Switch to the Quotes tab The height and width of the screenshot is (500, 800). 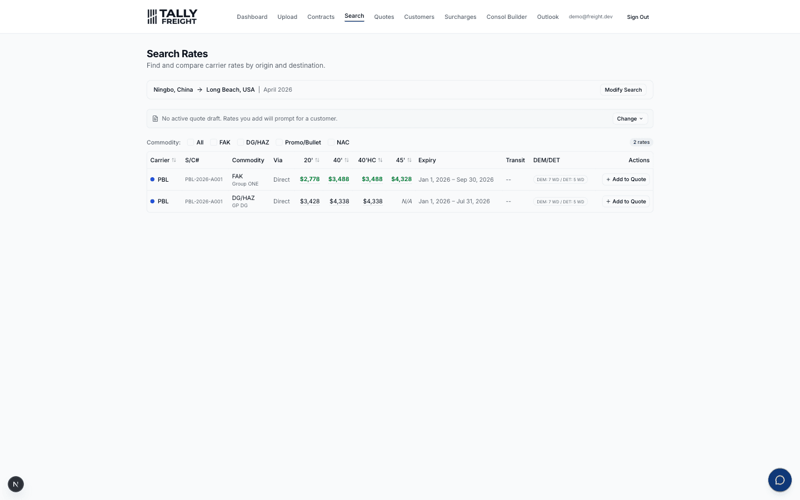coord(384,17)
